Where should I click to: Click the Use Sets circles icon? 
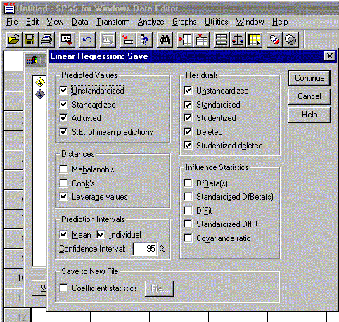(291, 39)
